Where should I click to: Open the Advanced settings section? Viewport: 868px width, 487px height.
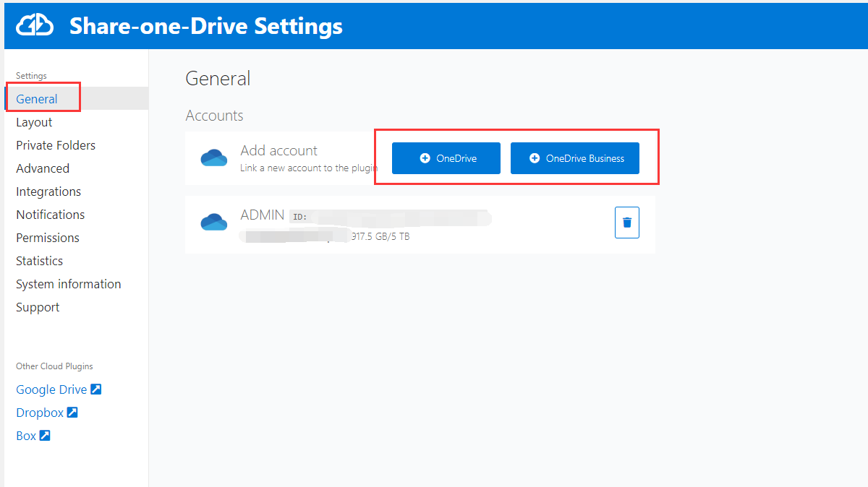pyautogui.click(x=43, y=168)
